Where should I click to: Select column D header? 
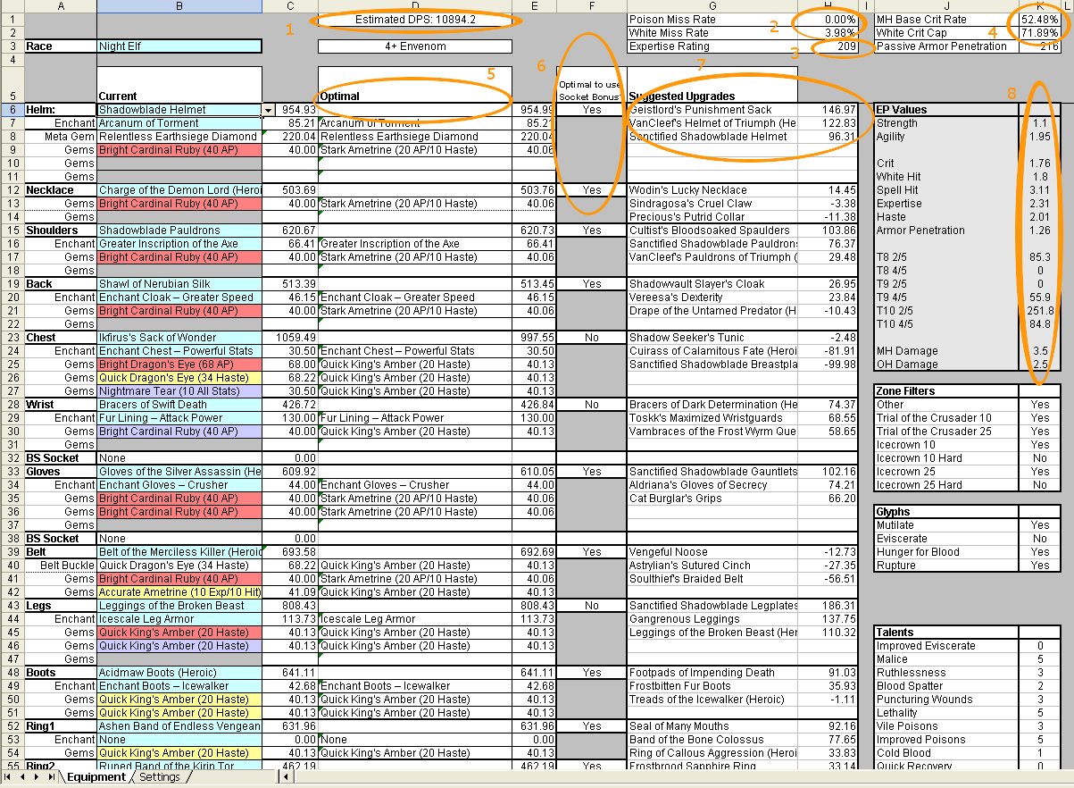click(x=415, y=6)
